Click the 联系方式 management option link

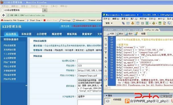[80, 50]
